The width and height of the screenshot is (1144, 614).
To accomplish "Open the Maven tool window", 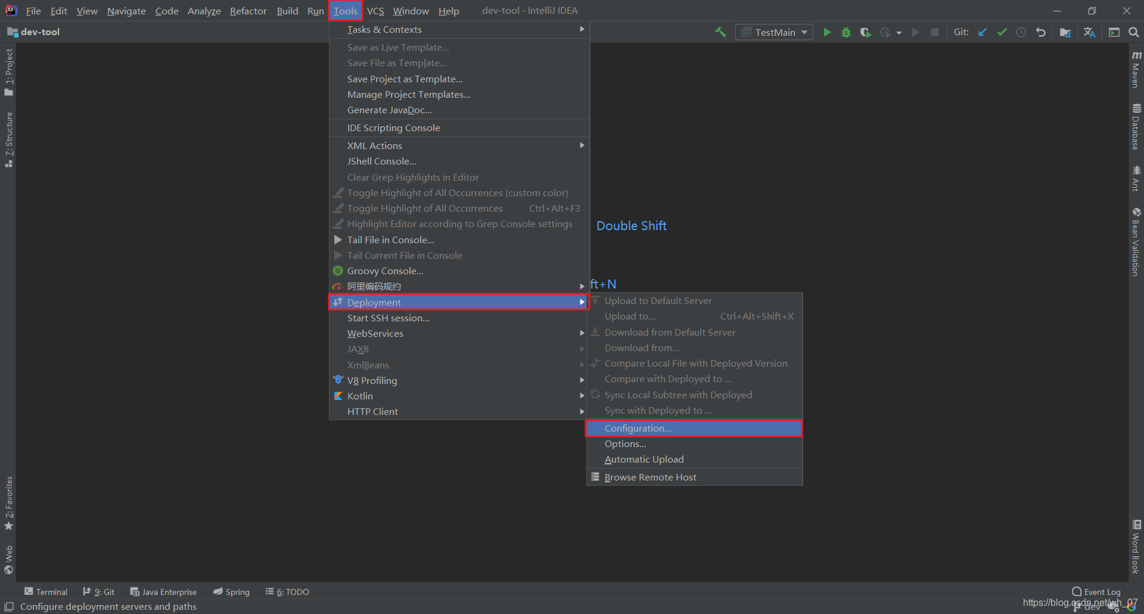I will (x=1136, y=69).
